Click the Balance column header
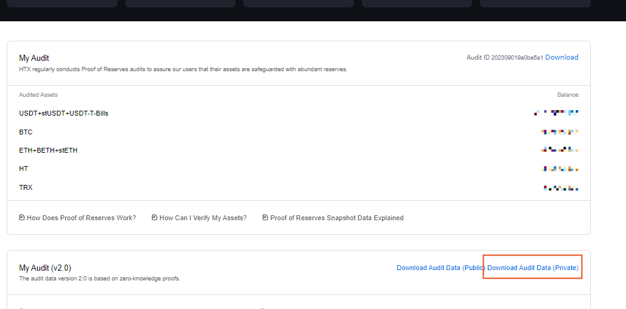Screen dimensions: 626x309 pyautogui.click(x=568, y=95)
